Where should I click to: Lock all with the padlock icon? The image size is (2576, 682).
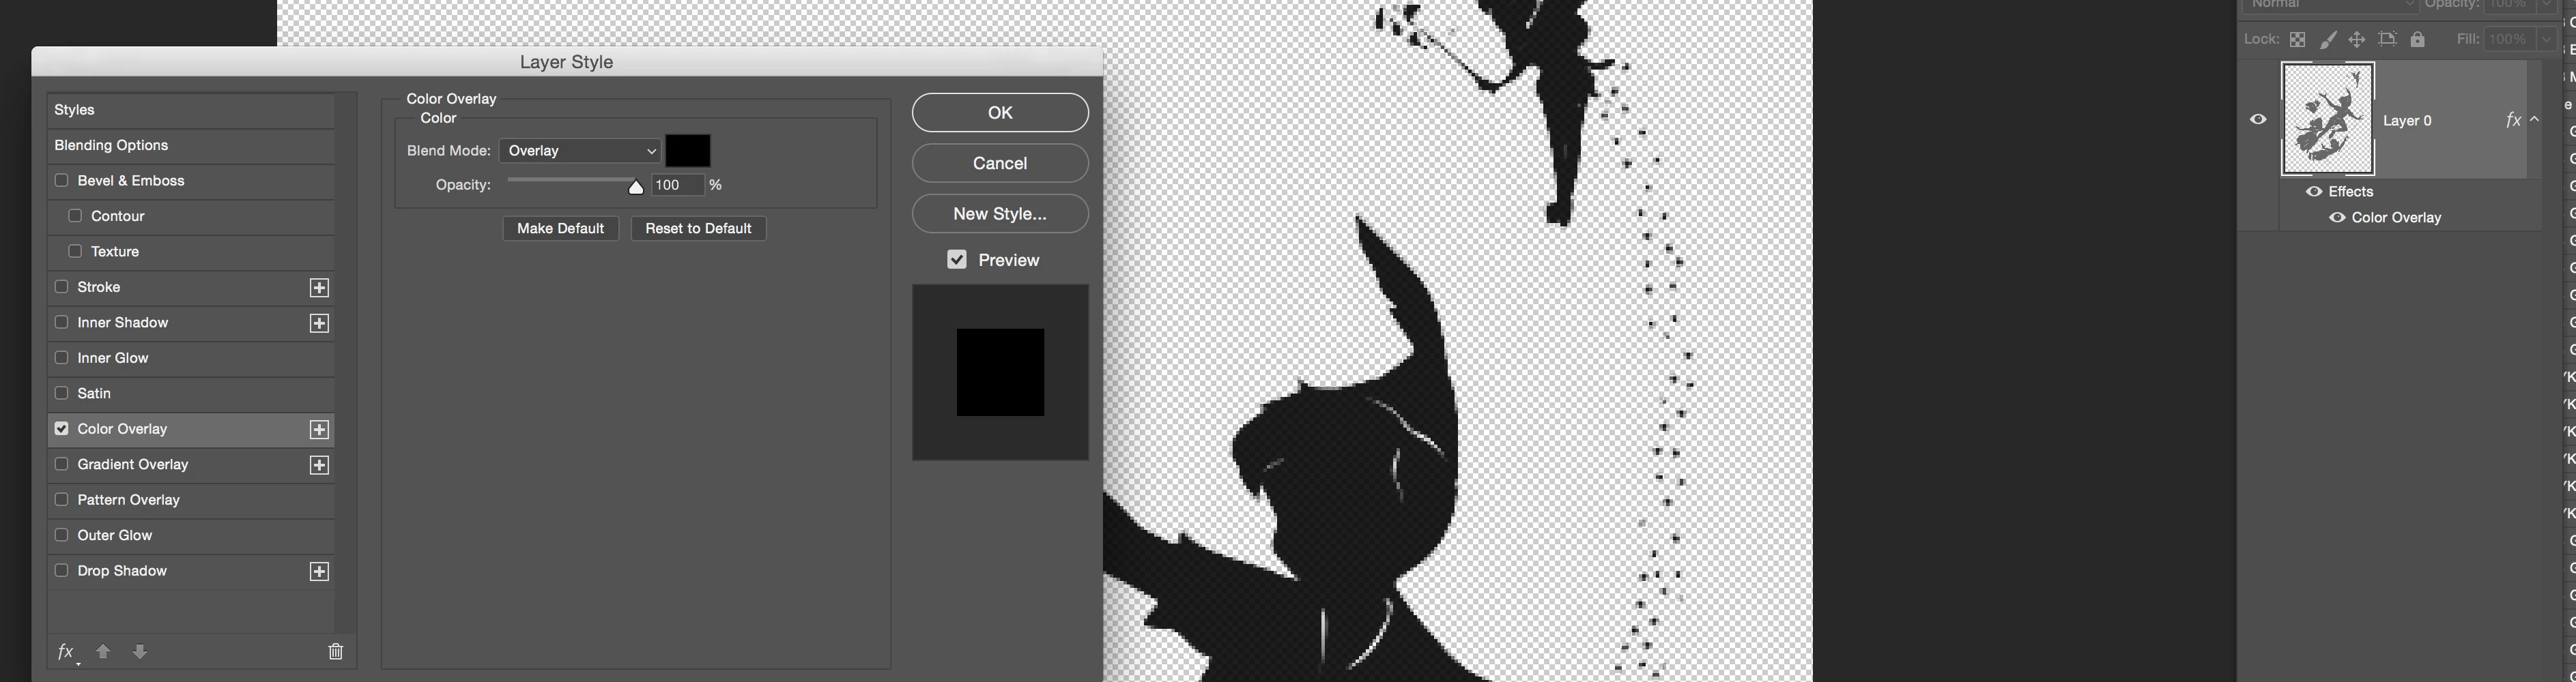click(2417, 40)
